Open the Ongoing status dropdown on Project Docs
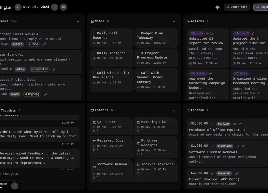This screenshot has width=268, height=193. pyautogui.click(x=32, y=94)
